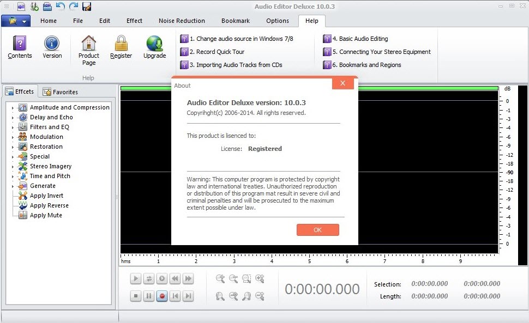Expand the Generate tree node
This screenshot has height=323, width=529.
click(x=13, y=186)
